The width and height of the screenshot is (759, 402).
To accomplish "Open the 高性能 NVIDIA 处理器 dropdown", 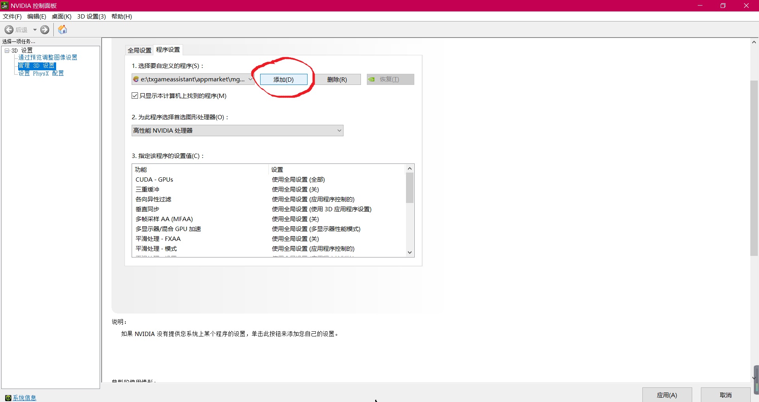I will (237, 131).
